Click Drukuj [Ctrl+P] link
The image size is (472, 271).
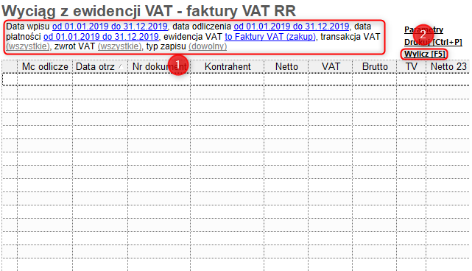pyautogui.click(x=433, y=42)
